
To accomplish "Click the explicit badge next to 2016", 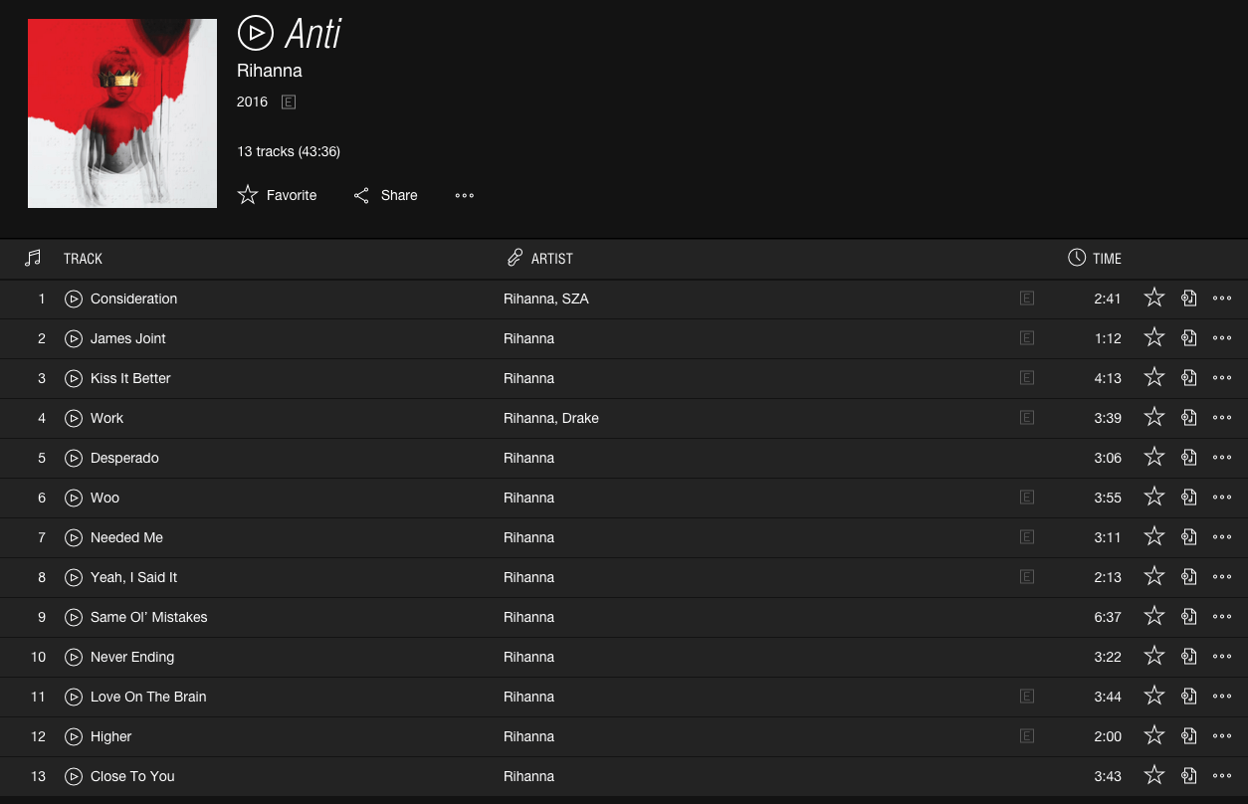I will point(289,101).
